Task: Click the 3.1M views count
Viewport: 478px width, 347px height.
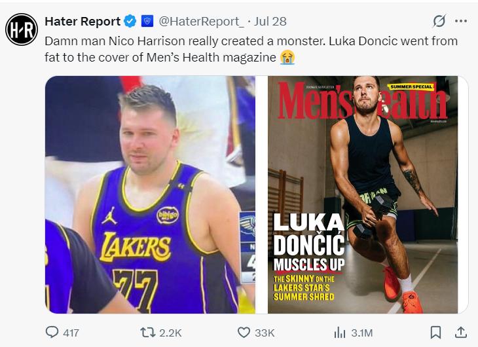Action: 363,333
